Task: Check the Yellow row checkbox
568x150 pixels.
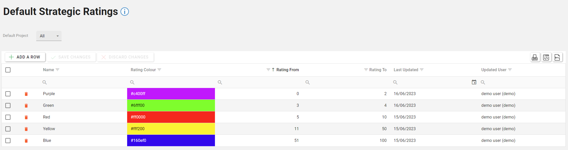Action: click(8, 129)
